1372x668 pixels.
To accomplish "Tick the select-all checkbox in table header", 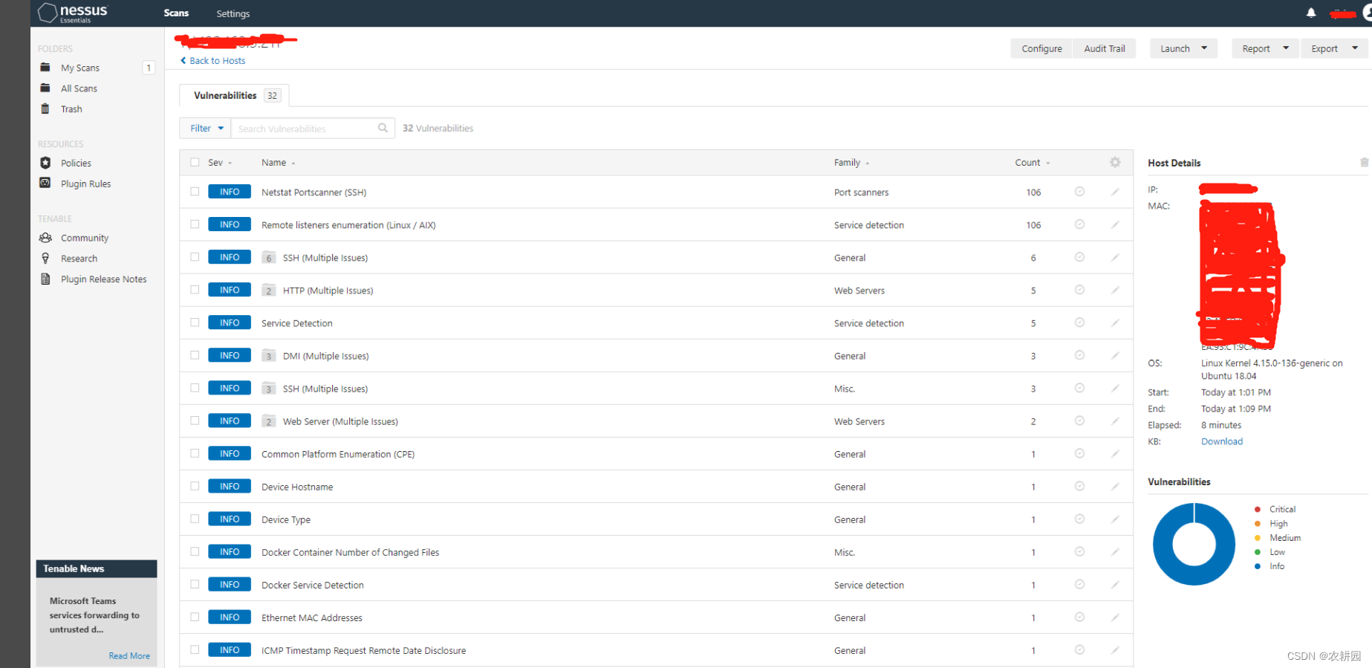I will [195, 162].
